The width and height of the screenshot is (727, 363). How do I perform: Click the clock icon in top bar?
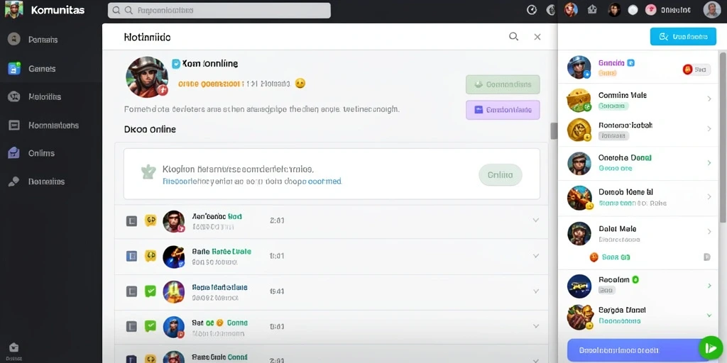coord(532,10)
